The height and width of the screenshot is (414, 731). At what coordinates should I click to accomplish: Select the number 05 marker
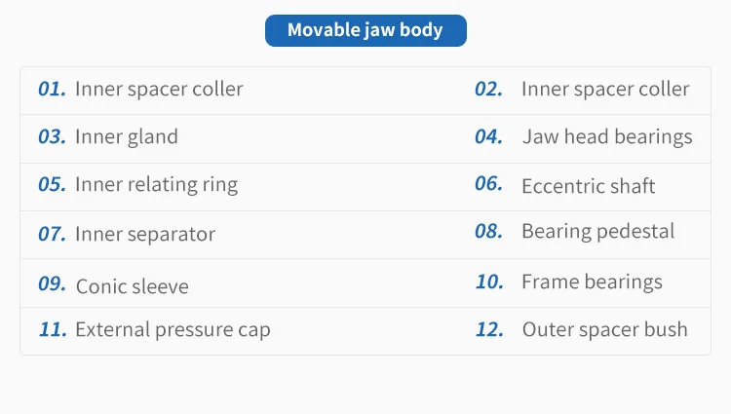(53, 184)
